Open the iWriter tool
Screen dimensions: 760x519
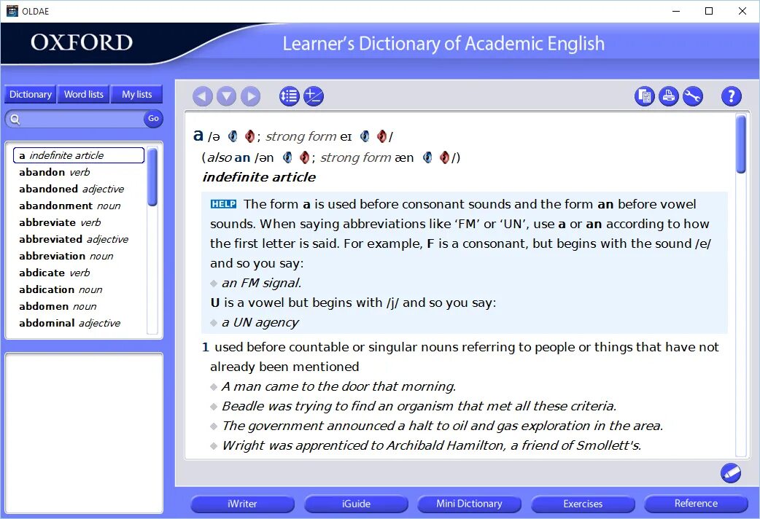pyautogui.click(x=242, y=504)
